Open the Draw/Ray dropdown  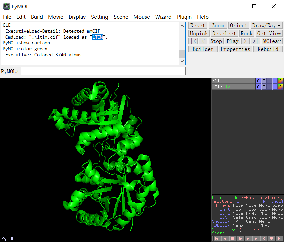click(266, 26)
